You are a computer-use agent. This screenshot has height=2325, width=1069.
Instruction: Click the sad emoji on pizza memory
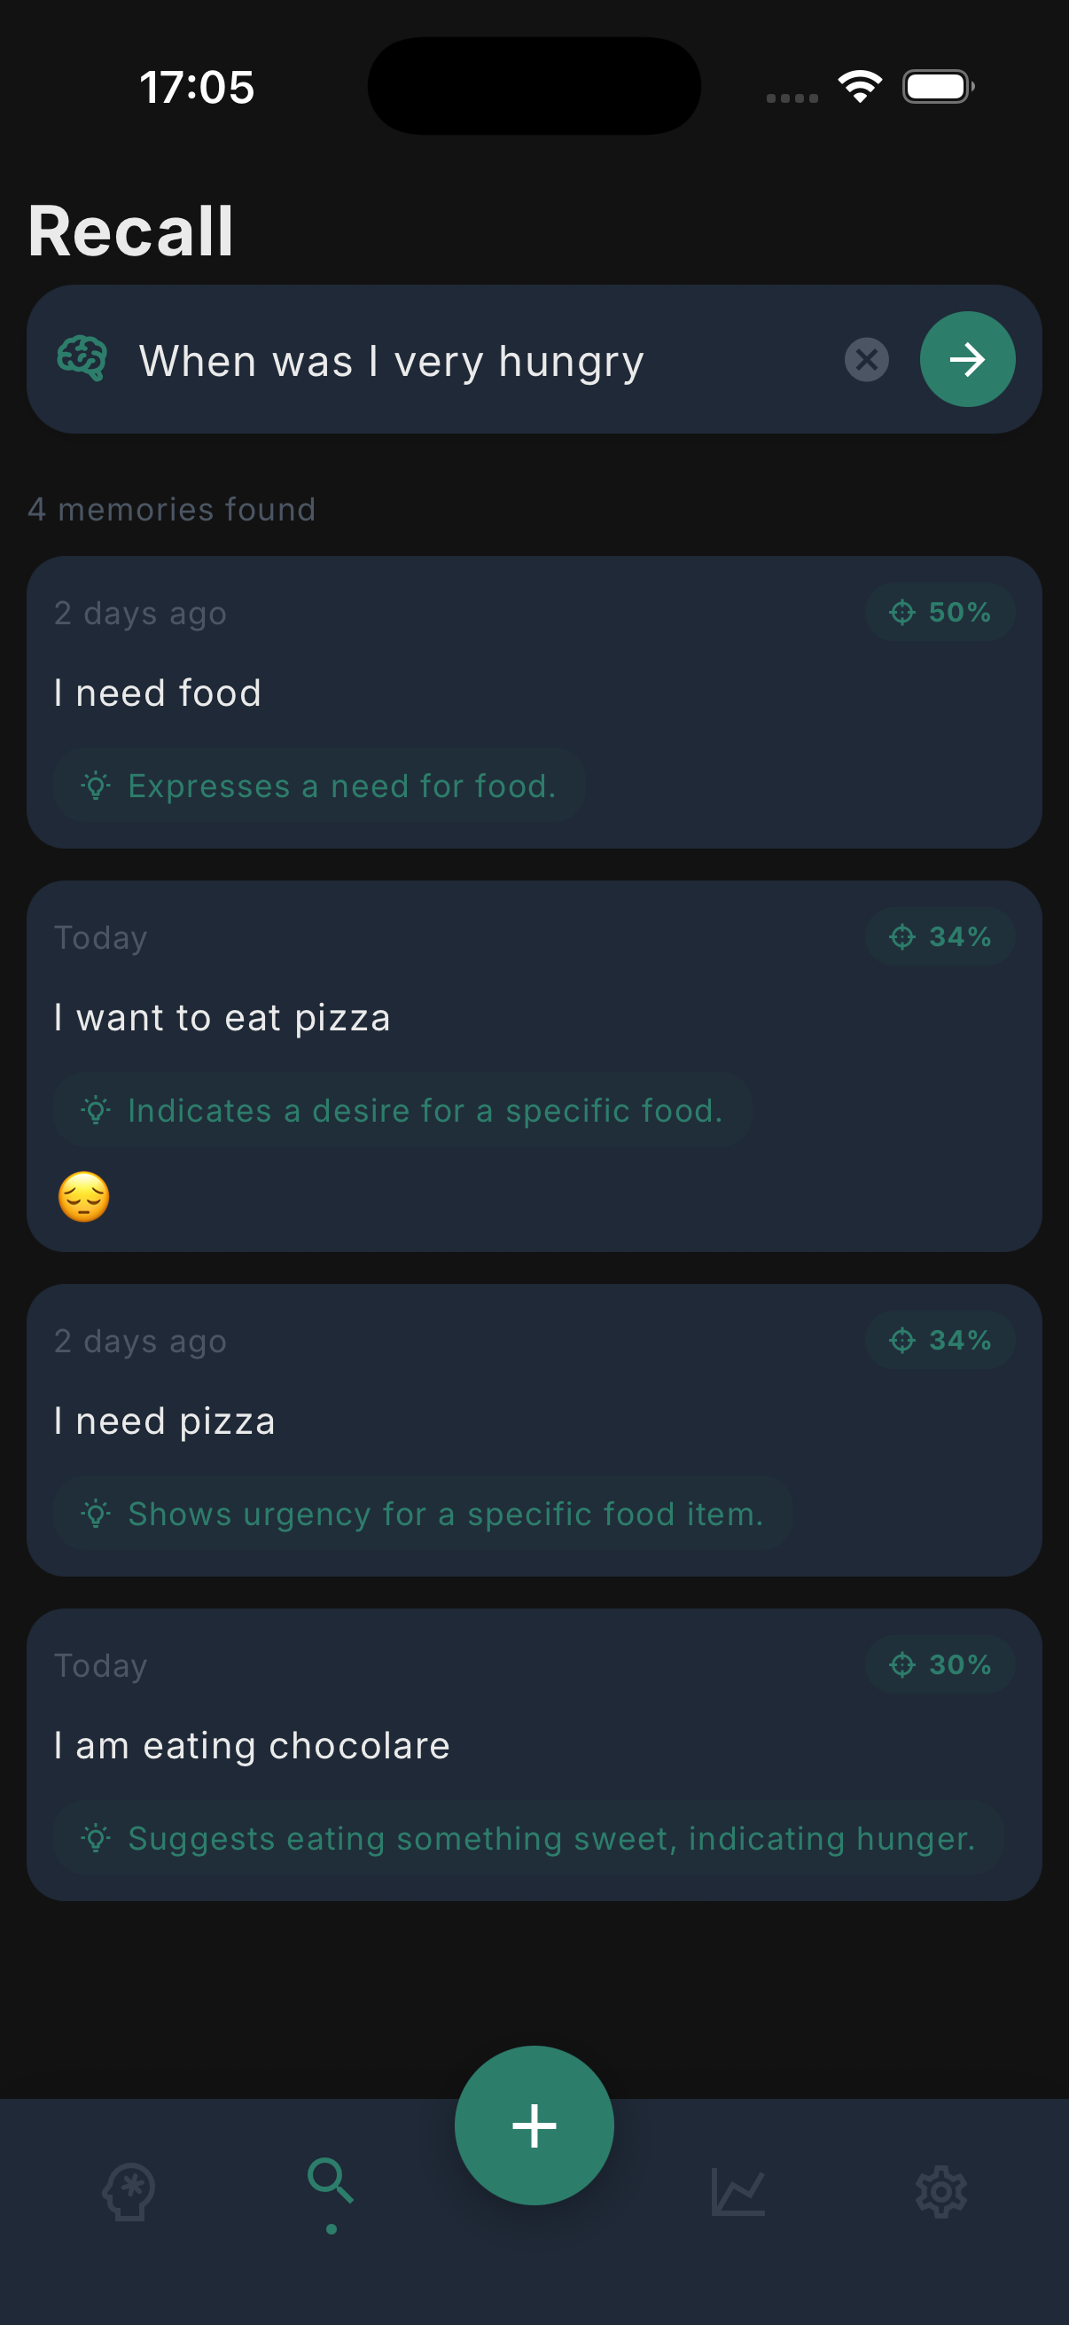coord(84,1197)
